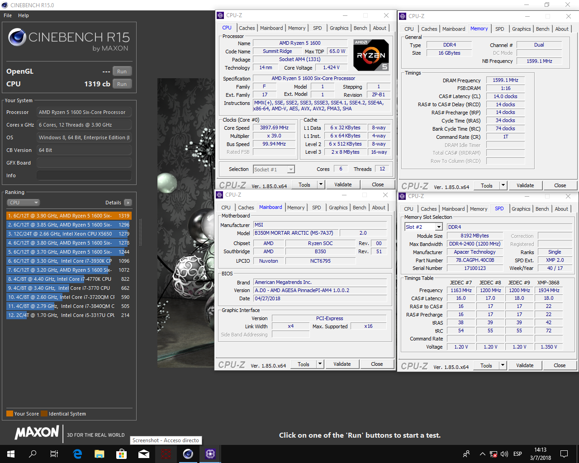Click the Cinebench taskbar icon
Image resolution: width=579 pixels, height=463 pixels.
[x=188, y=454]
